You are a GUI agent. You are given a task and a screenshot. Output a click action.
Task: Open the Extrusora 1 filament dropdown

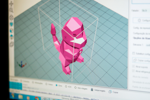pos(148,45)
